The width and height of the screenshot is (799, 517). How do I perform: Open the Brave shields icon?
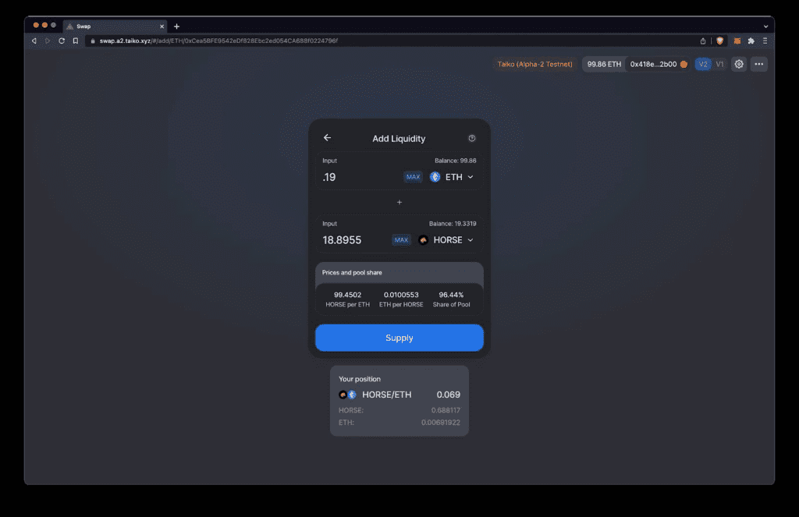click(x=719, y=41)
